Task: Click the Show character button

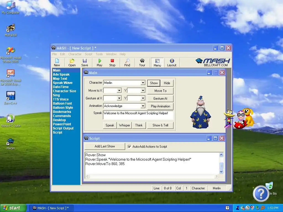Action: pyautogui.click(x=154, y=83)
